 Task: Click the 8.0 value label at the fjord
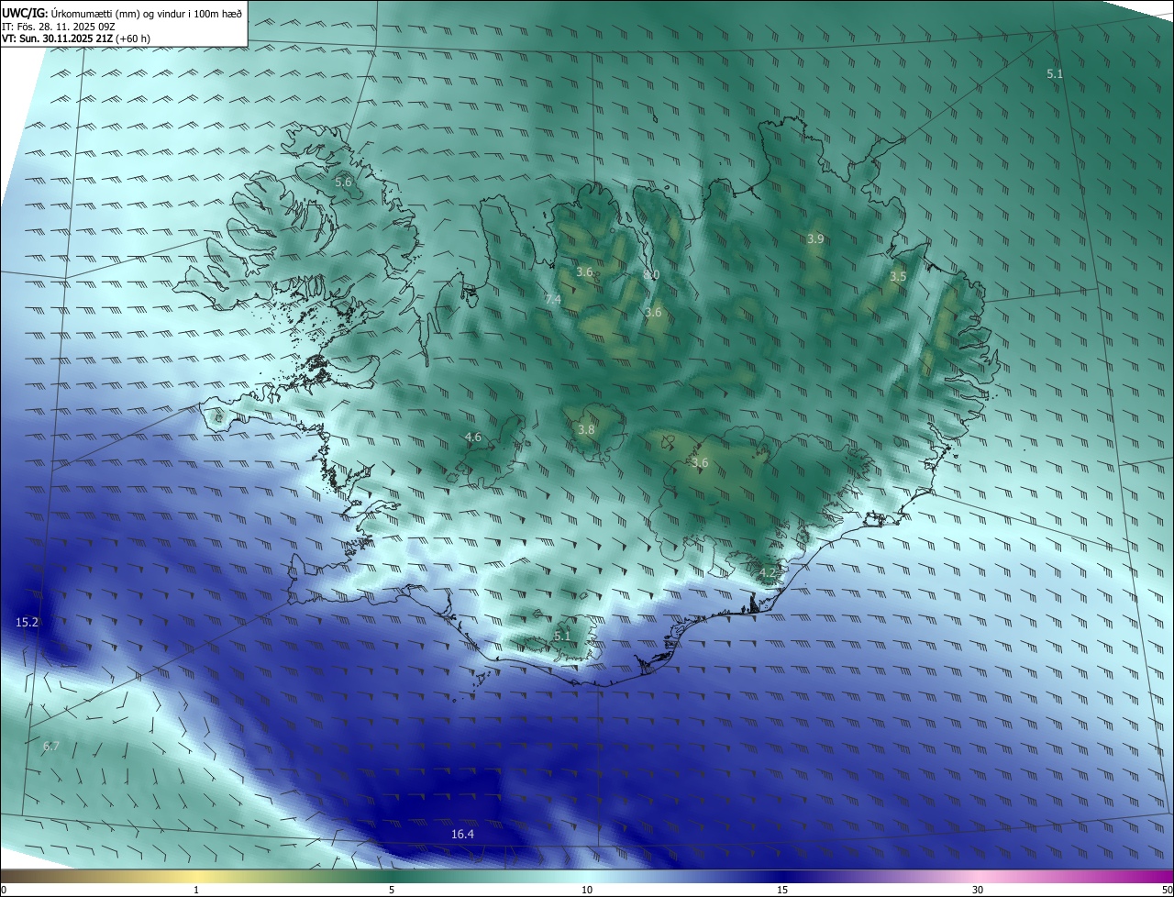(x=651, y=275)
